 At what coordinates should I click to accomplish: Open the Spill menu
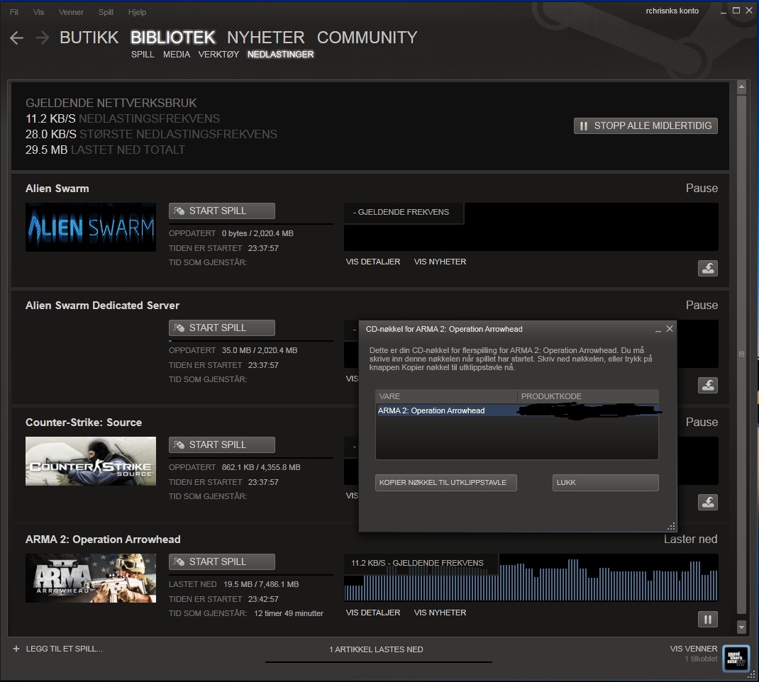(x=106, y=12)
